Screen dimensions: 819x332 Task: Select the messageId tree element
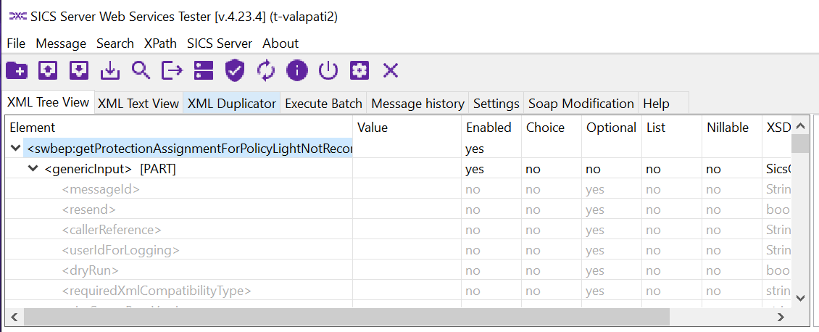pyautogui.click(x=101, y=190)
